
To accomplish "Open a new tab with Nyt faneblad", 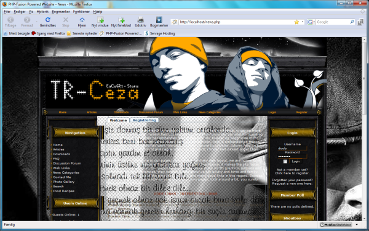I will (x=121, y=20).
